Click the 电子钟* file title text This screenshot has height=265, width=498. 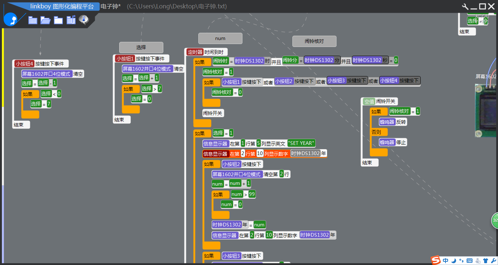[x=111, y=7]
